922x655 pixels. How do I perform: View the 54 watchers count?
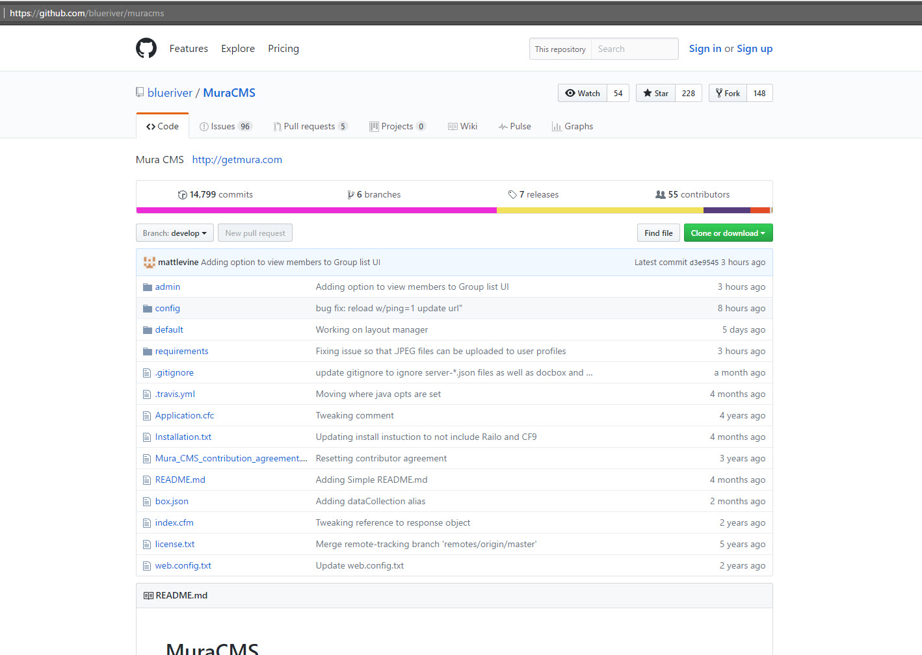click(x=618, y=93)
